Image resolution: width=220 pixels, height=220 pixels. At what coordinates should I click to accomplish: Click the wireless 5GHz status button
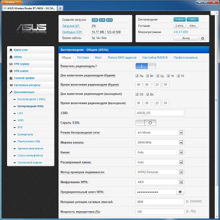point(193,19)
